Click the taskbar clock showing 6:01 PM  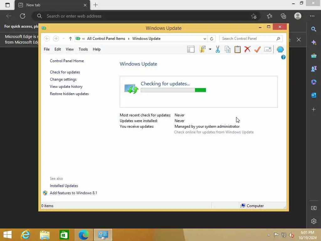coord(307,235)
